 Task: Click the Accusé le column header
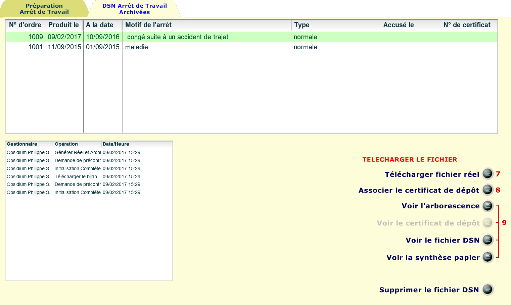[x=411, y=25]
